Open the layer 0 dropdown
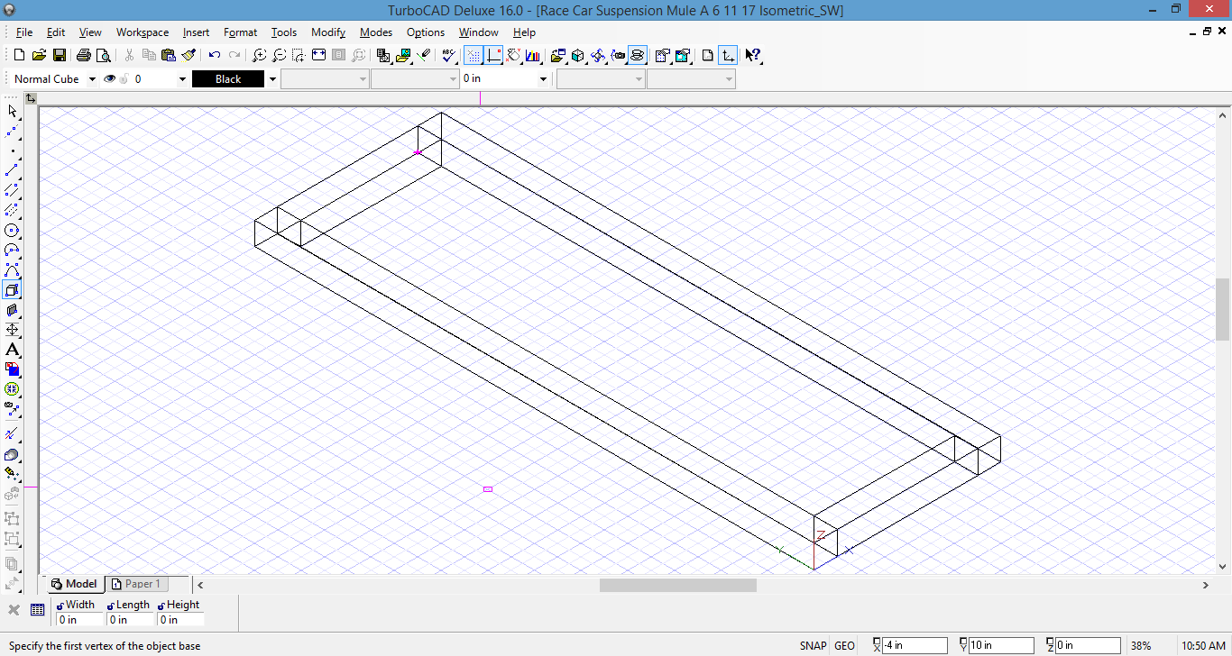 (182, 78)
